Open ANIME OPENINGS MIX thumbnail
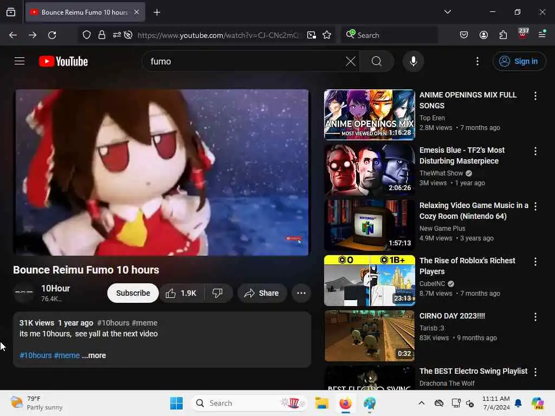The height and width of the screenshot is (416, 555). click(370, 115)
